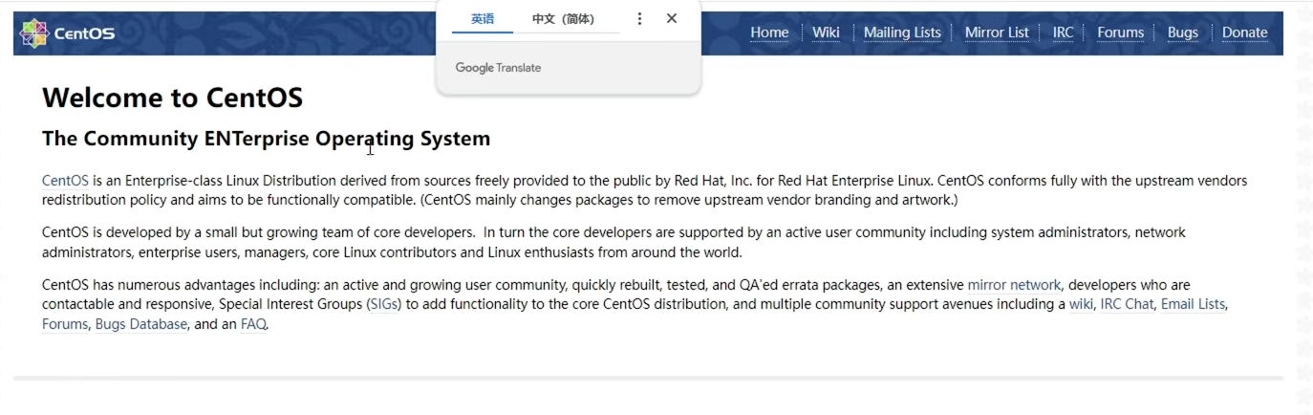Screen dimensions: 1313x415
Task: Open the IRC Chat body link
Action: pyautogui.click(x=1127, y=304)
